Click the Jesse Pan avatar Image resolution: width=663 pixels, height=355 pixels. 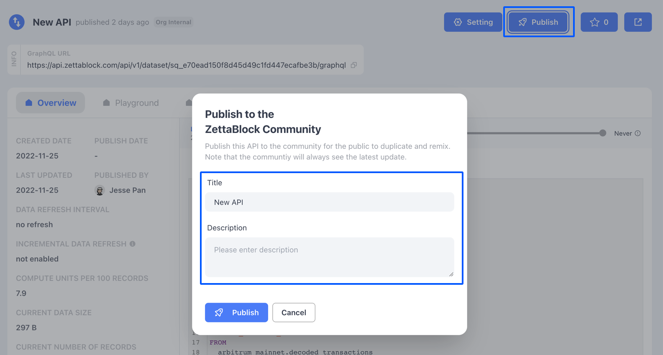click(100, 190)
